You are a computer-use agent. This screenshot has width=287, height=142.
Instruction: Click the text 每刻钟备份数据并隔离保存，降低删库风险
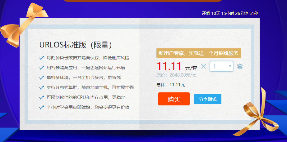point(88,58)
